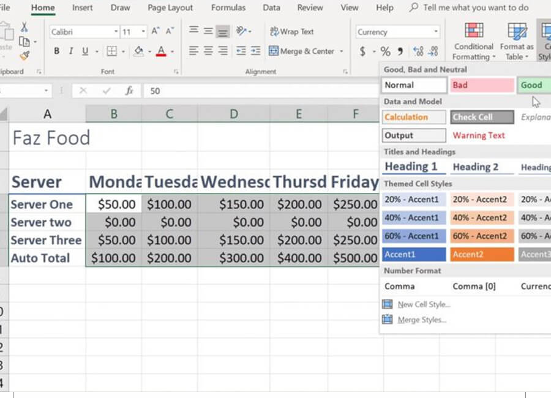Click Merge Styles in the styles menu
Image resolution: width=551 pixels, height=398 pixels.
click(421, 320)
